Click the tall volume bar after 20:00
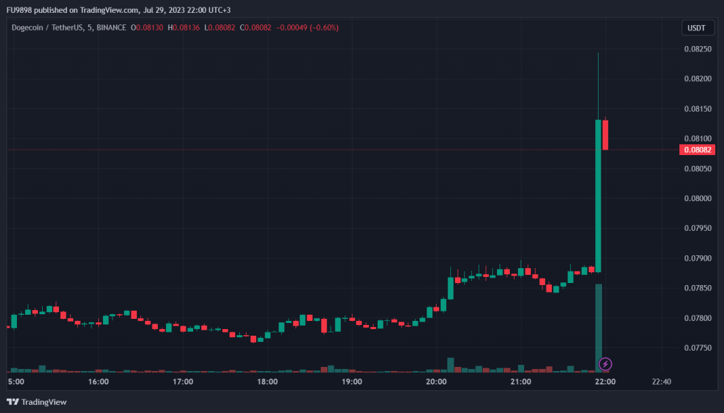 point(450,365)
